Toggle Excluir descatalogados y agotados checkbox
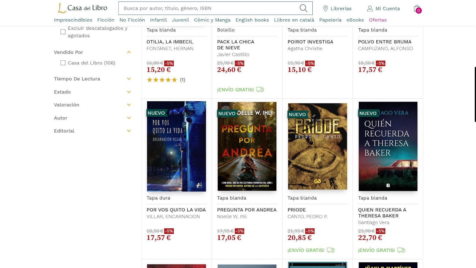 tap(63, 32)
